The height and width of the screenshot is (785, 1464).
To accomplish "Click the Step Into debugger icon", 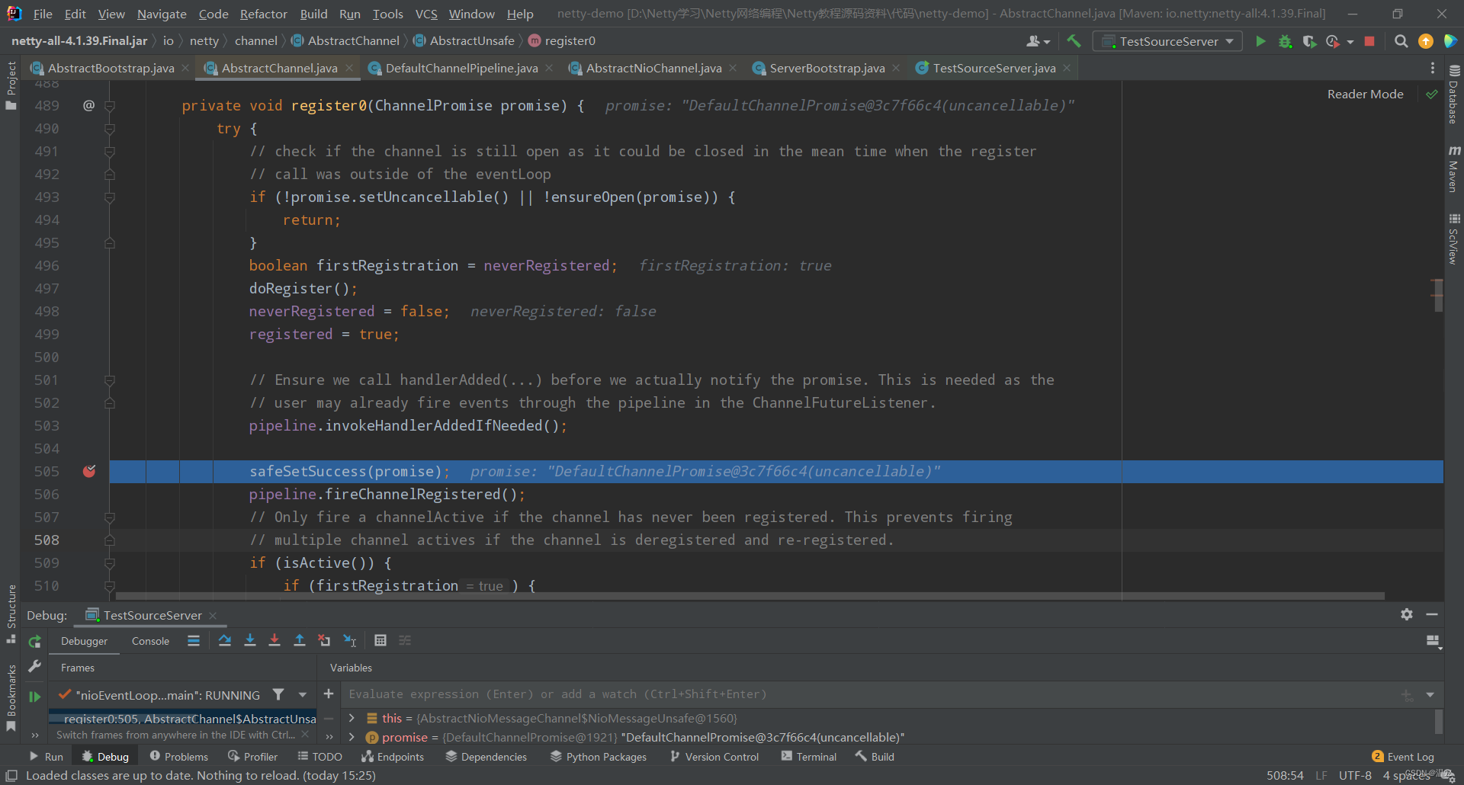I will (x=249, y=640).
